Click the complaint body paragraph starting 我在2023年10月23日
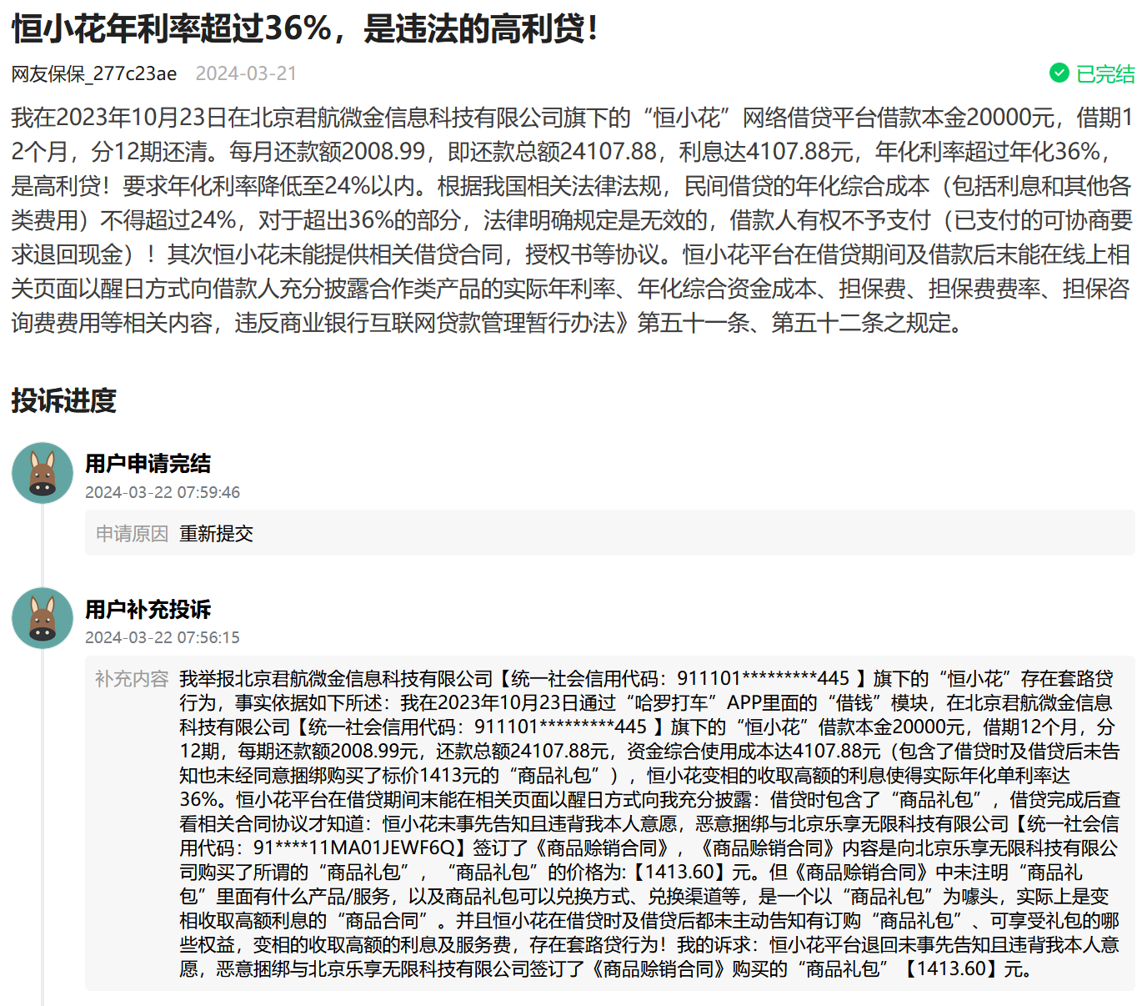Screen dimensions: 1137x1006 click(572, 219)
